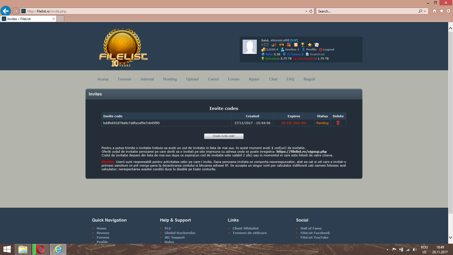Click the FileList 10 Years logo
This screenshot has width=453, height=255.
click(123, 48)
